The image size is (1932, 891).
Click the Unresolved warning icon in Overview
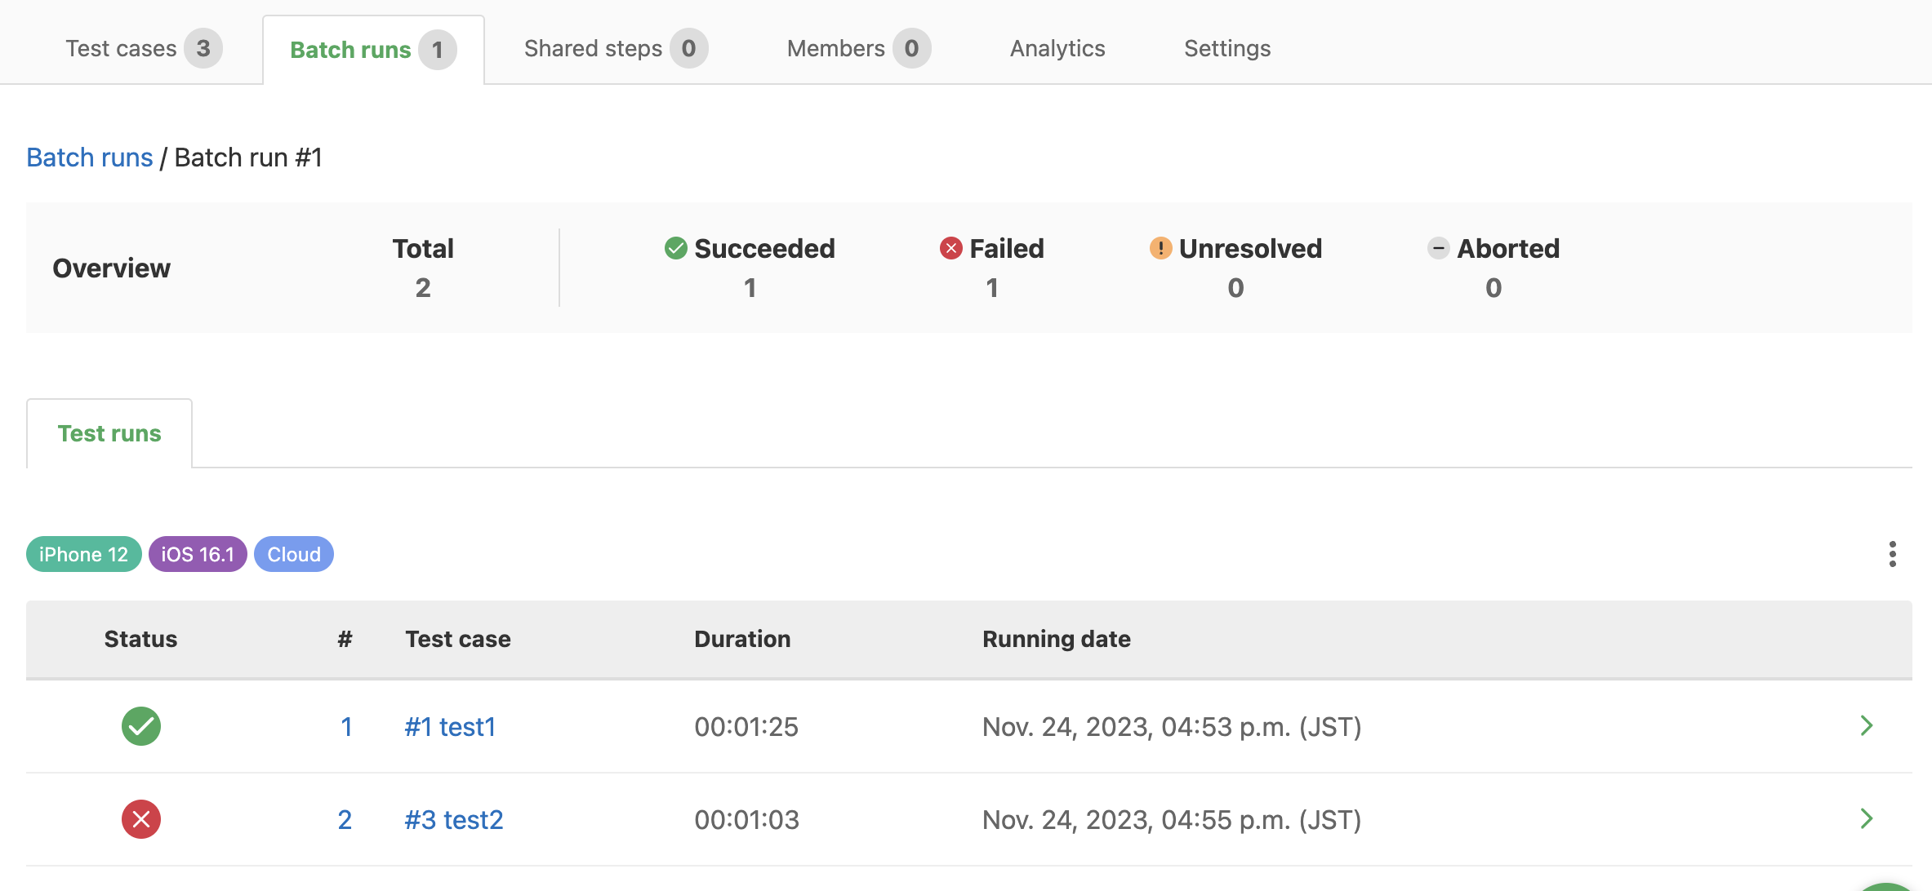click(x=1160, y=248)
